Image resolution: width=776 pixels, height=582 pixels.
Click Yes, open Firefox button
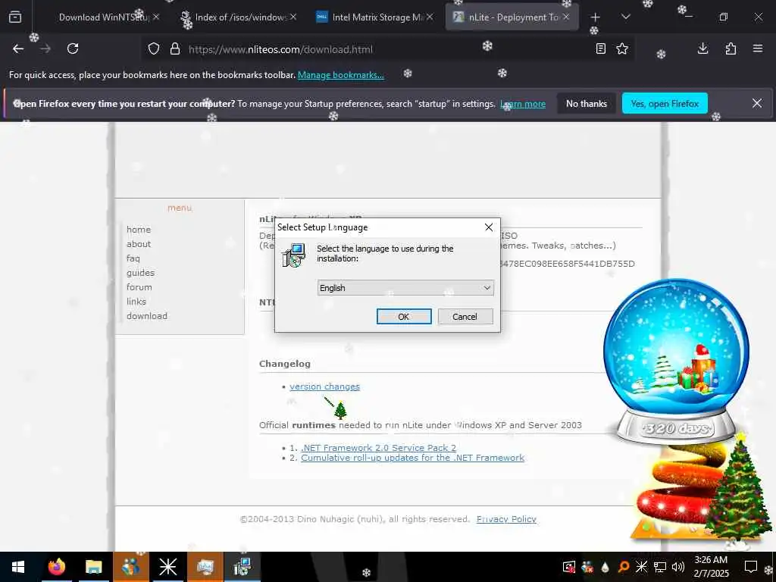coord(665,103)
